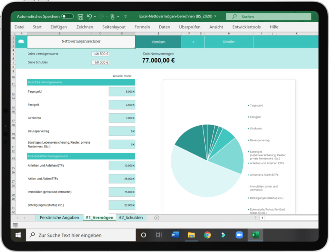This screenshot has height=252, width=329.
Task: Click the Vermögen navigation link
Action: 159,42
